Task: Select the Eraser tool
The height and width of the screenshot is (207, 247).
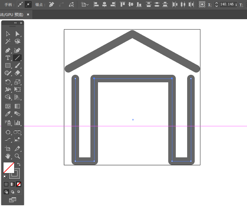Action: click(x=17, y=73)
